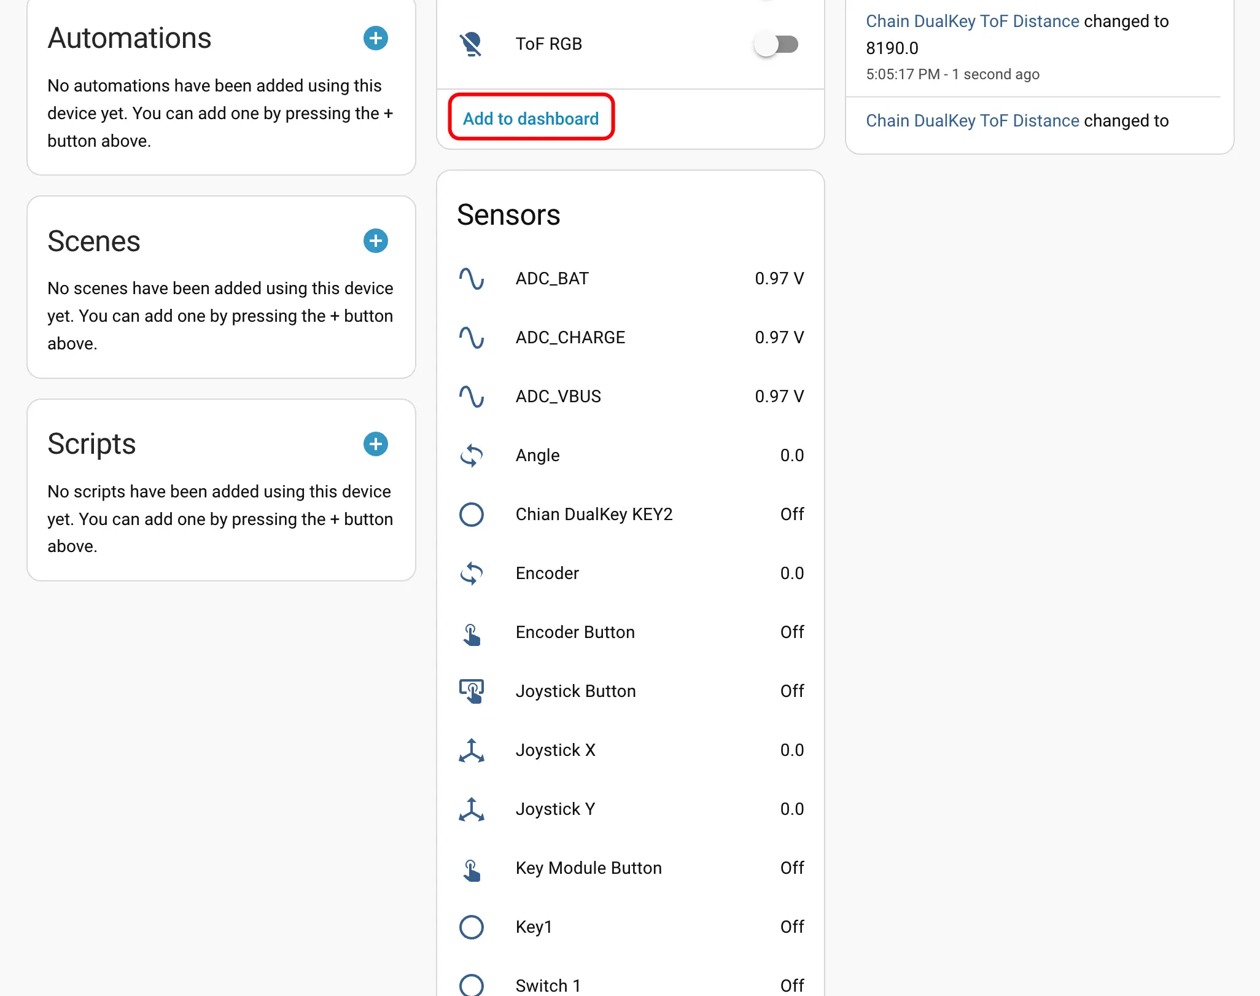
Task: Click the Joystick X axis icon
Action: 471,750
